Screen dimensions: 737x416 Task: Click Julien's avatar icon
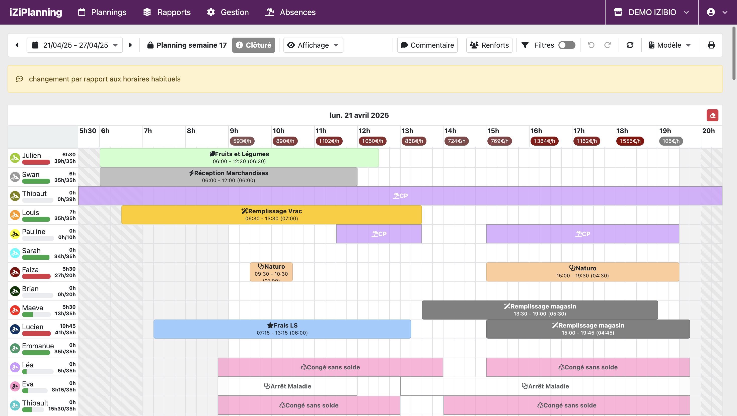click(15, 158)
